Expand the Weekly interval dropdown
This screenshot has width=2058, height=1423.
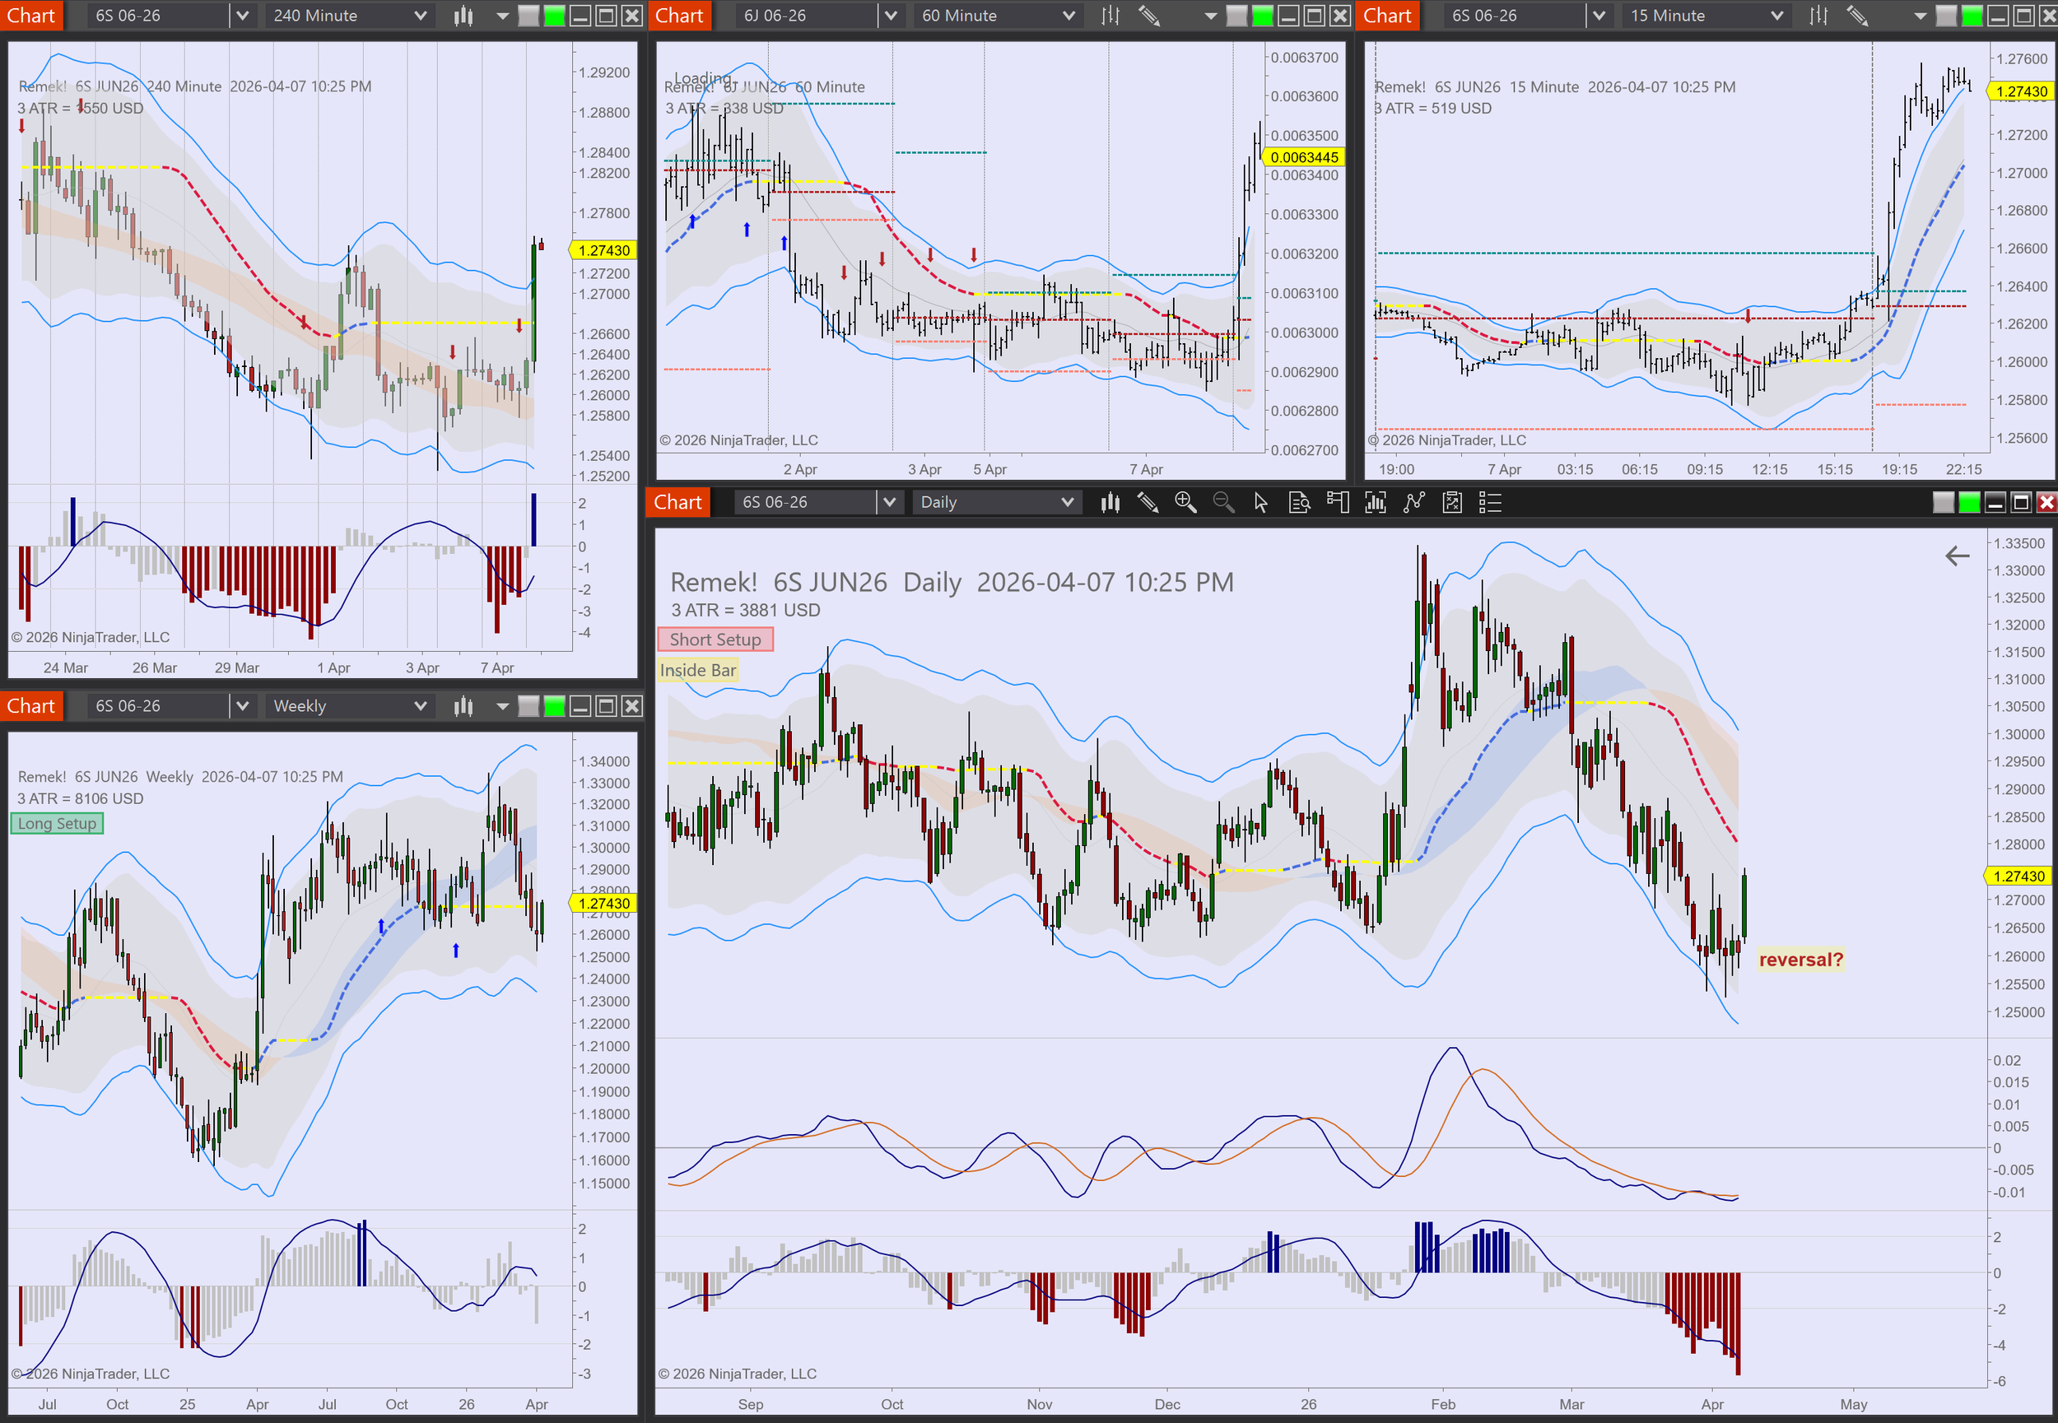point(420,707)
